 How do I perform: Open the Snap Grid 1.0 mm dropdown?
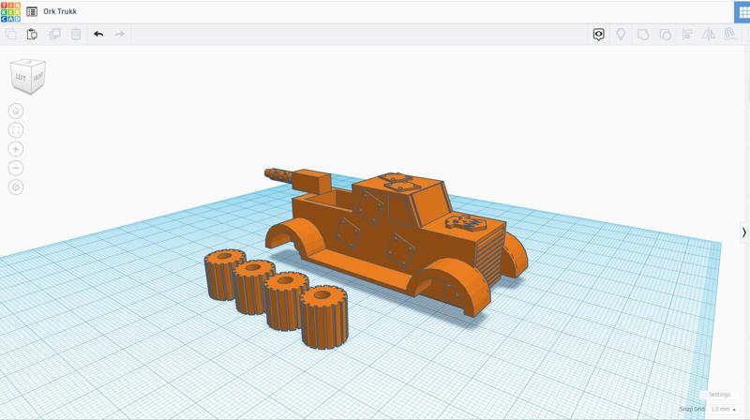(x=723, y=409)
